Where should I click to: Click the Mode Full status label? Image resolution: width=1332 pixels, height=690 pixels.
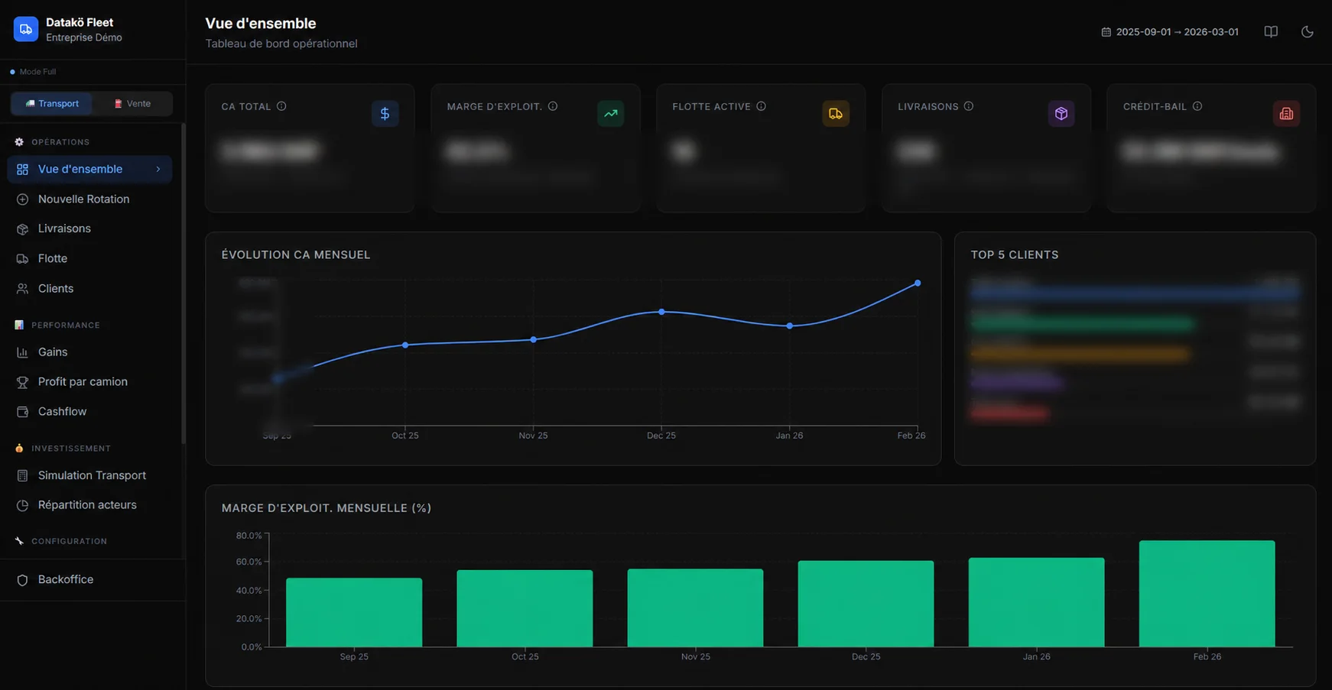point(37,72)
